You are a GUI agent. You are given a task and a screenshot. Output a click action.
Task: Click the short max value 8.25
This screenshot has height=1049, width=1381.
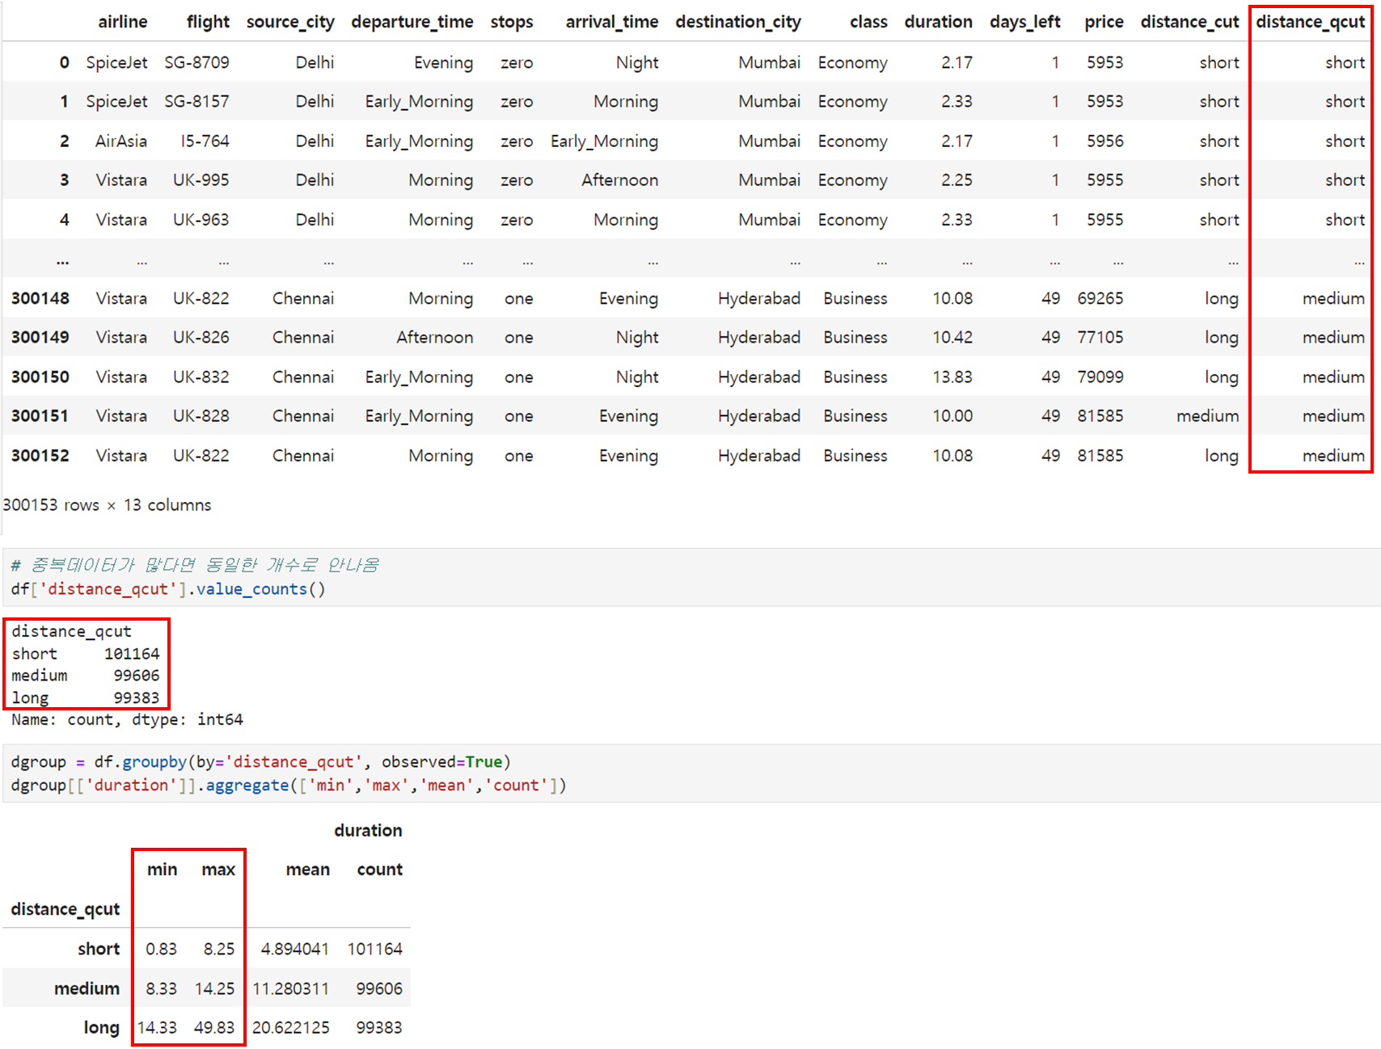tap(219, 949)
